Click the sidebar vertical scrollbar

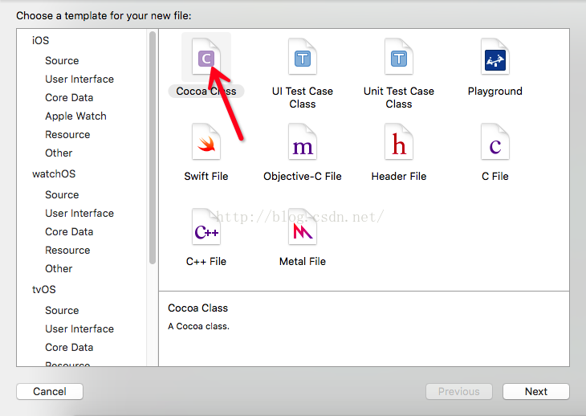[153, 145]
